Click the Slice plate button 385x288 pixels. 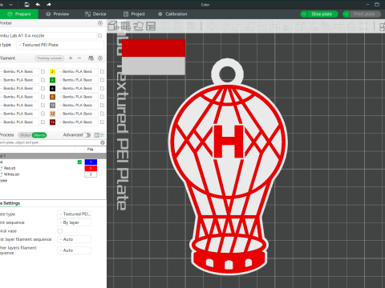pos(322,14)
